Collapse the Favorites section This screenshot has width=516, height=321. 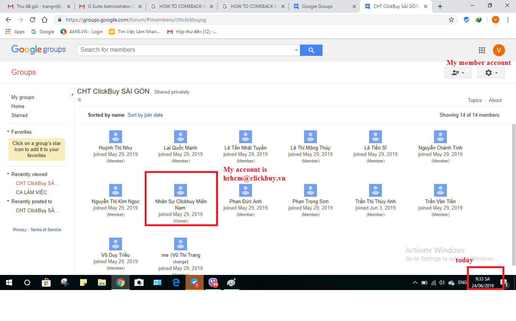tap(8, 132)
